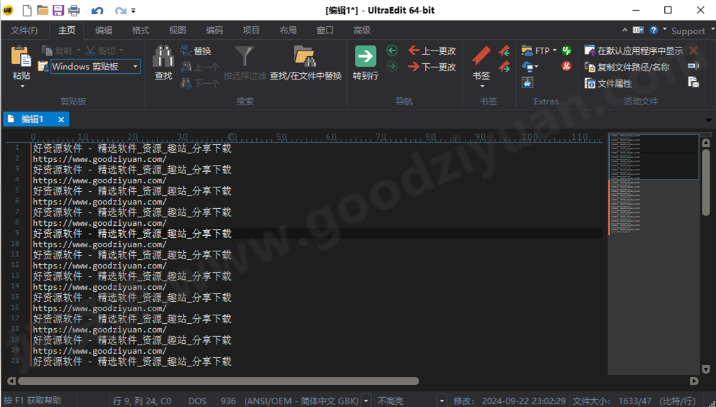
Task: Expand the 书签 bookmarks dropdown arrow
Action: 482,86
